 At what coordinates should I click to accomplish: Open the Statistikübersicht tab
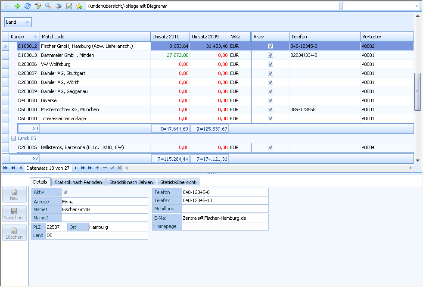178,182
